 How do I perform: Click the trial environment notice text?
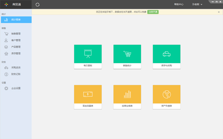pyautogui.click(x=121, y=12)
